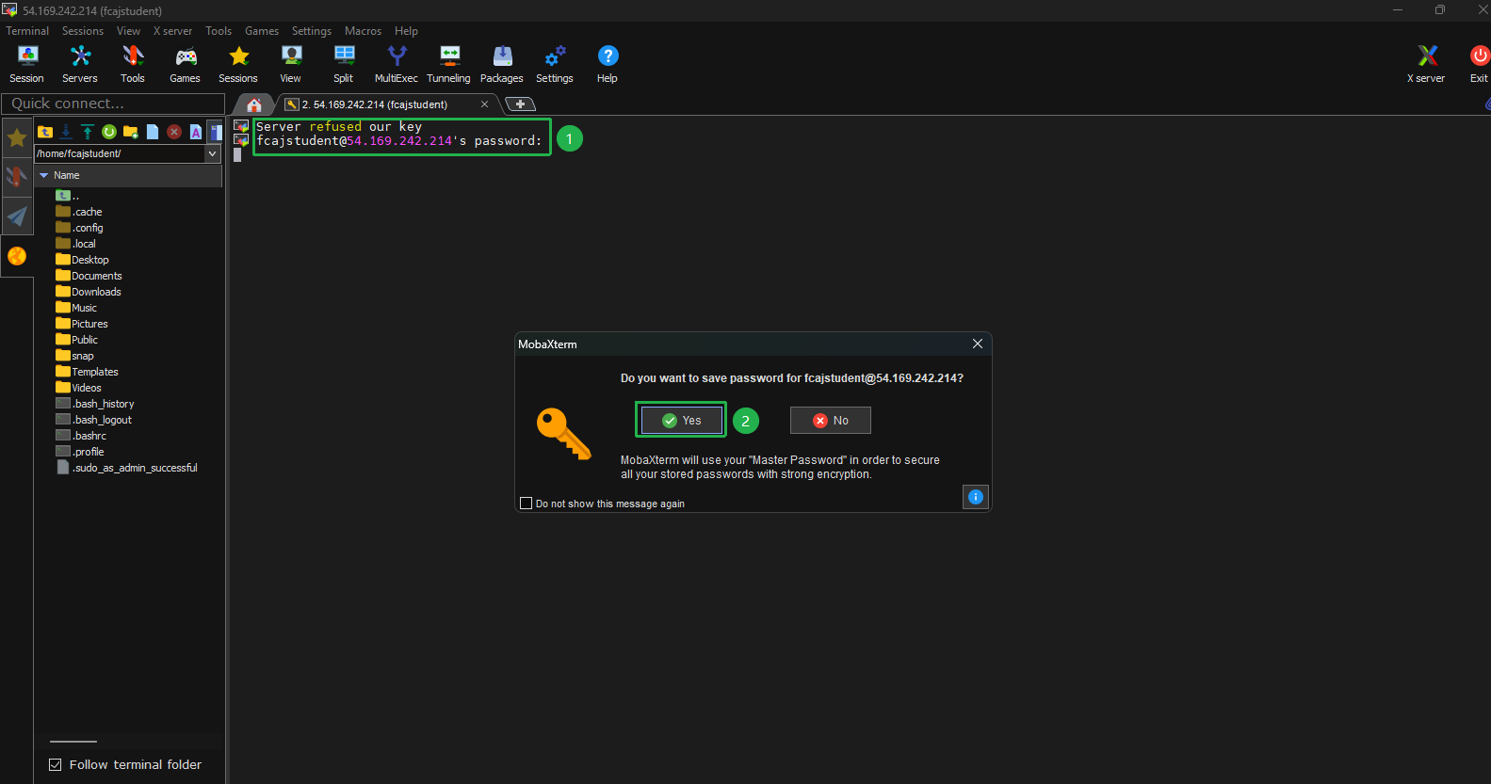Open the Games menu in menu bar
This screenshot has width=1491, height=784.
(x=262, y=31)
